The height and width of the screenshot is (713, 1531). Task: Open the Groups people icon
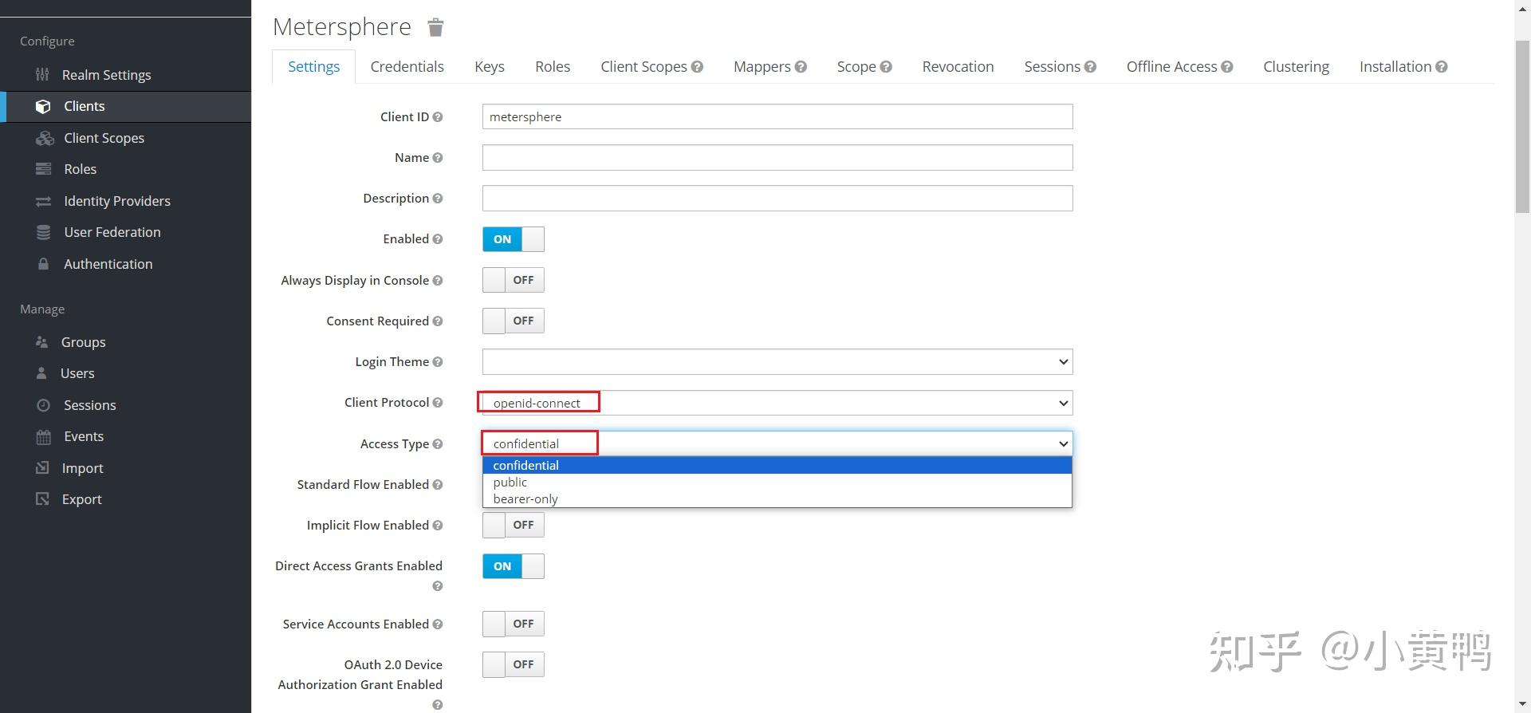point(42,341)
